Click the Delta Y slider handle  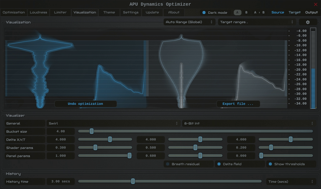[200, 140]
